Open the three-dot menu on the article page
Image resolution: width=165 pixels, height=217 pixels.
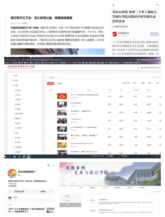coord(157,5)
